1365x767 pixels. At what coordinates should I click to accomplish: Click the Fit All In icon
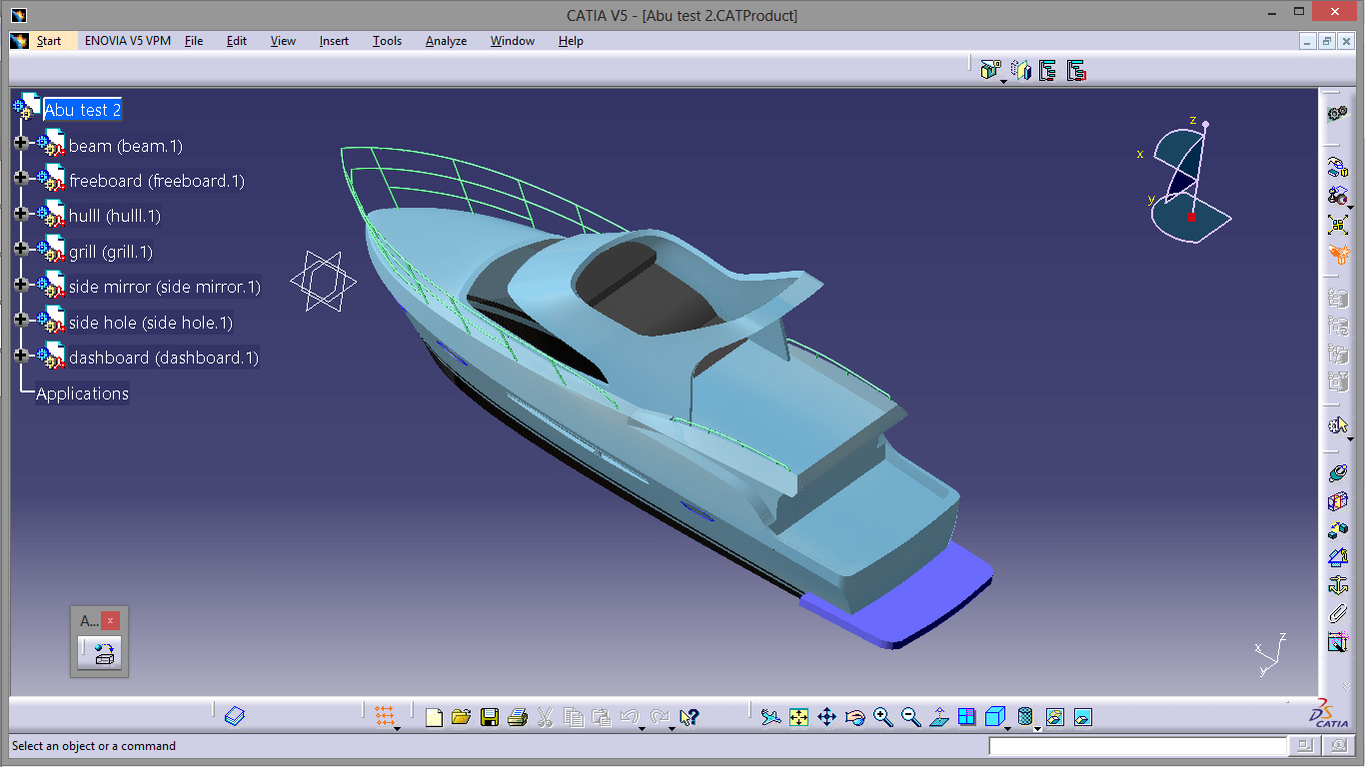click(798, 716)
